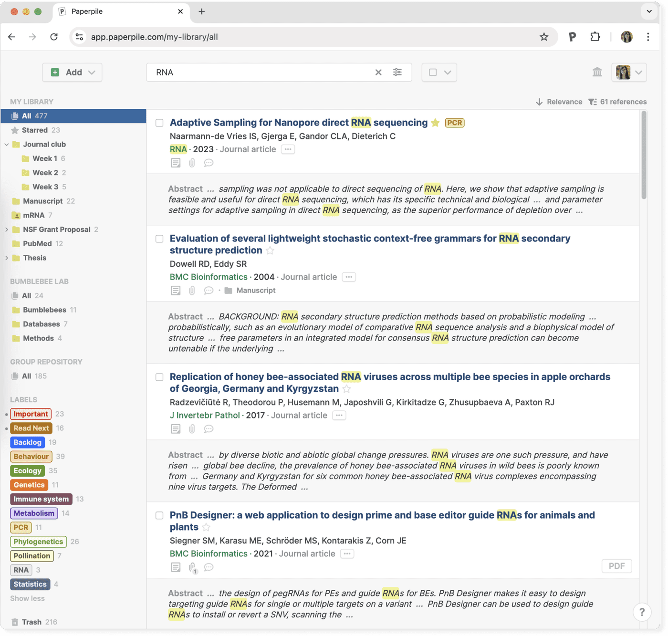Open the Add button dropdown arrow

(x=91, y=72)
